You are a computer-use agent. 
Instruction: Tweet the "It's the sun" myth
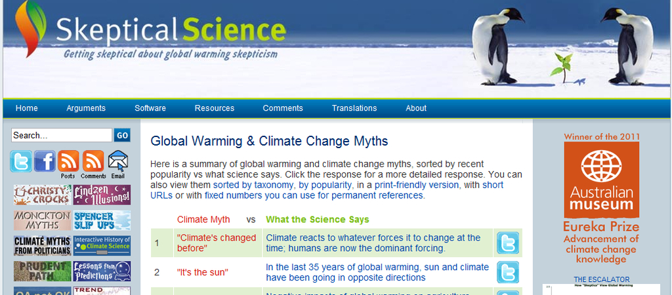507,272
